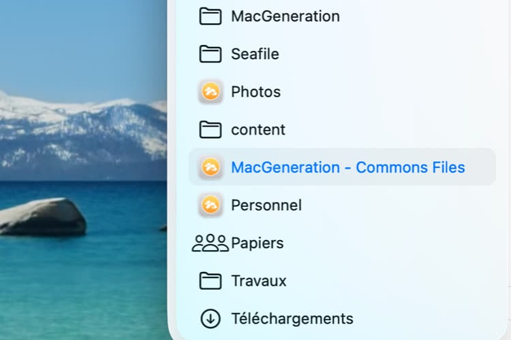Open the Travaux text label
The height and width of the screenshot is (340, 511).
coord(259,281)
